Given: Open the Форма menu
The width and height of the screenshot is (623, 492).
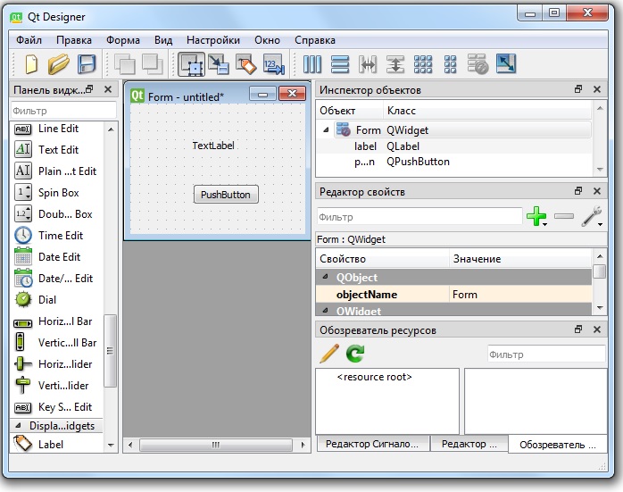Looking at the screenshot, I should tap(123, 40).
